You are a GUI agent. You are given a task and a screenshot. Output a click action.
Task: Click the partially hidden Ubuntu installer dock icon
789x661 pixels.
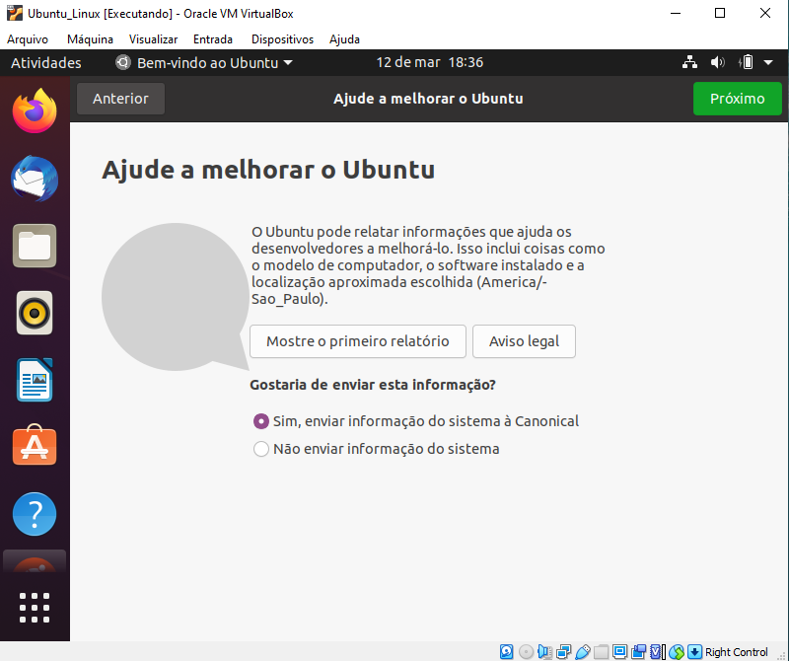point(35,561)
